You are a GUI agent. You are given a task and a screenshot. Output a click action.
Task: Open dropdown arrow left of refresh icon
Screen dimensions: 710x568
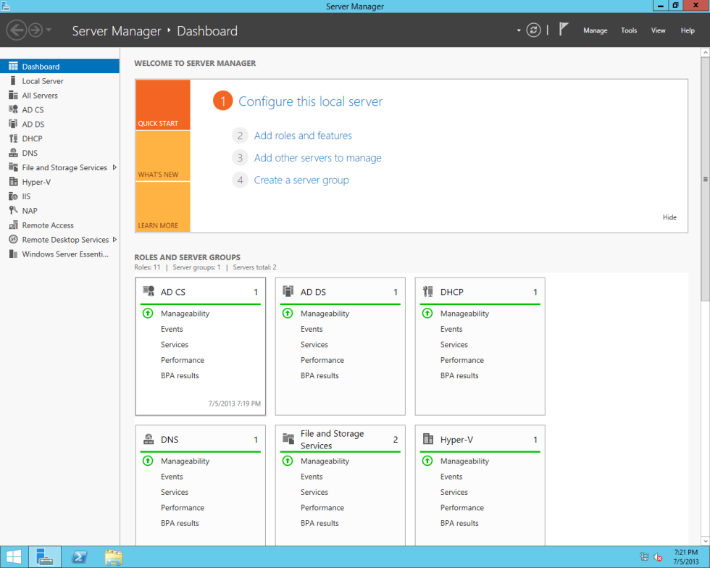point(519,30)
